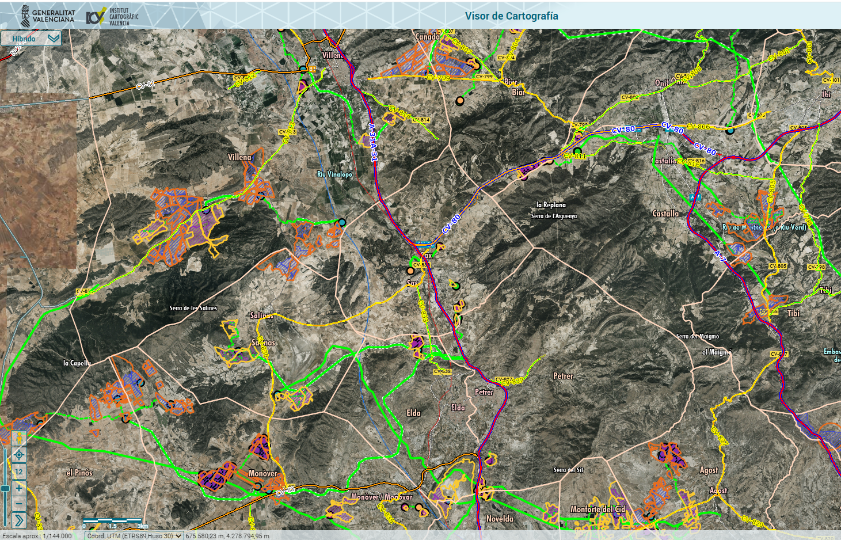The width and height of the screenshot is (841, 540).
Task: Click the la Replana map label
Action: (551, 204)
